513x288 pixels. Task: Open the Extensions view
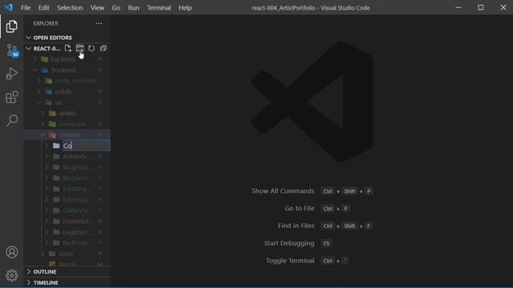pyautogui.click(x=12, y=97)
